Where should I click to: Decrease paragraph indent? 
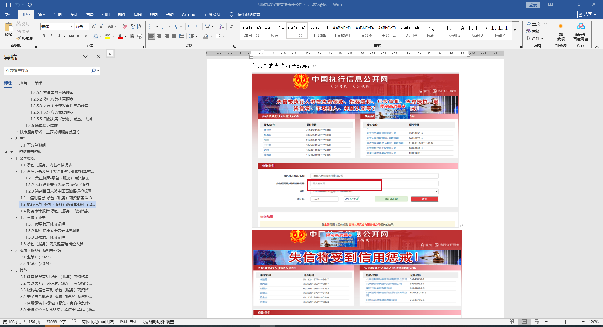(190, 27)
